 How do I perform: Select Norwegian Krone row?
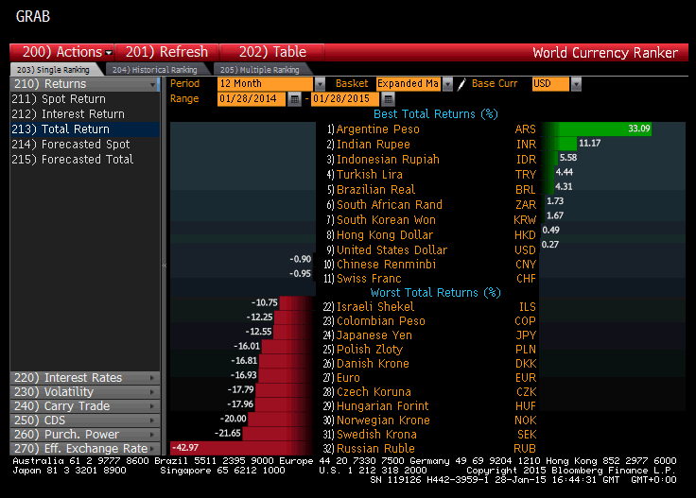click(431, 421)
